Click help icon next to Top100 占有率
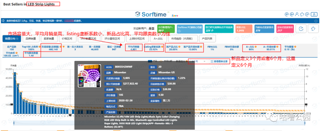This screenshot has height=131, width=321. point(40,47)
